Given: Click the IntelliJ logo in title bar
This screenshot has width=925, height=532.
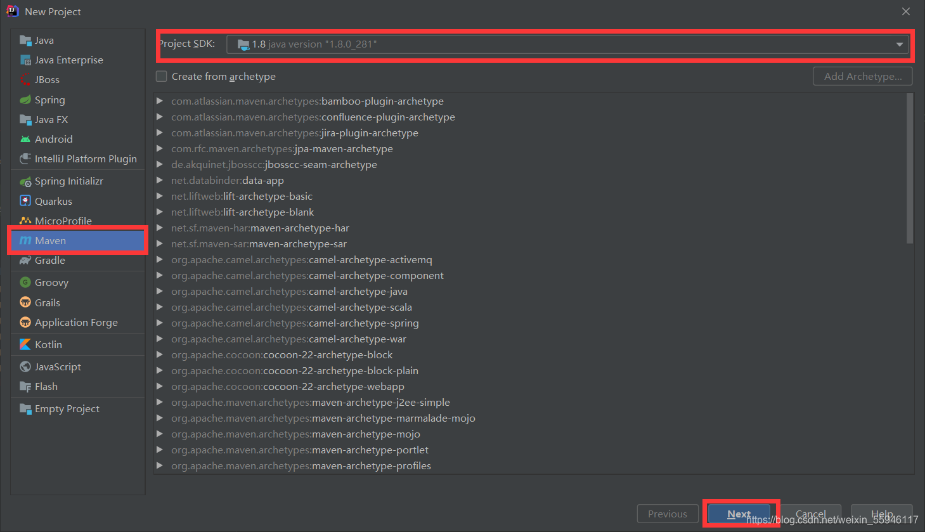Looking at the screenshot, I should tap(13, 11).
